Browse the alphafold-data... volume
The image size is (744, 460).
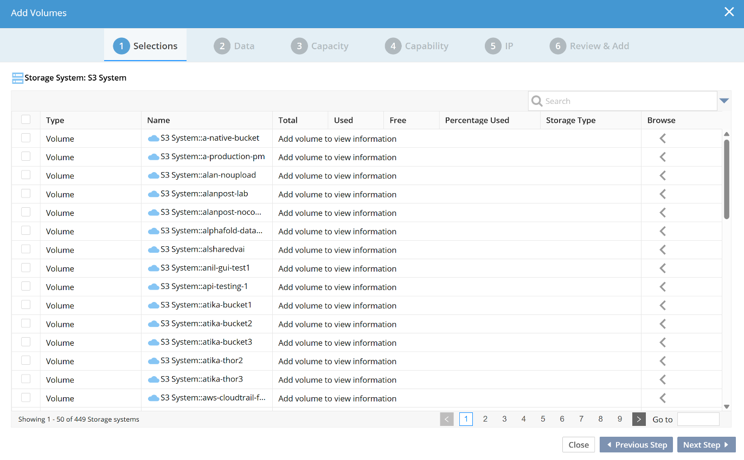662,231
